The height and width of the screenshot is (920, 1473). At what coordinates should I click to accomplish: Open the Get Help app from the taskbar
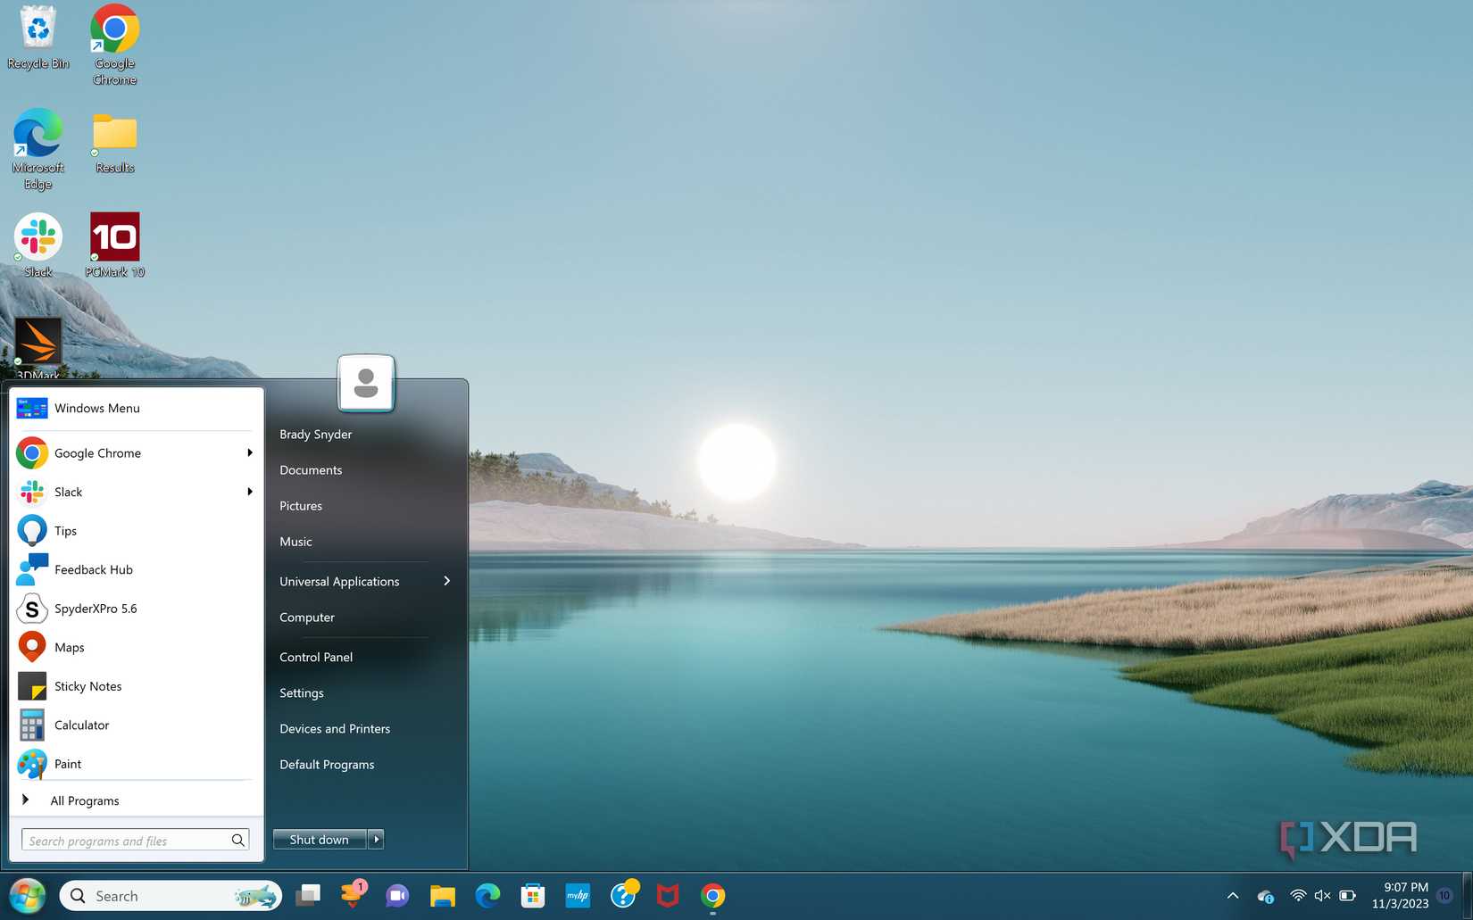tap(623, 895)
